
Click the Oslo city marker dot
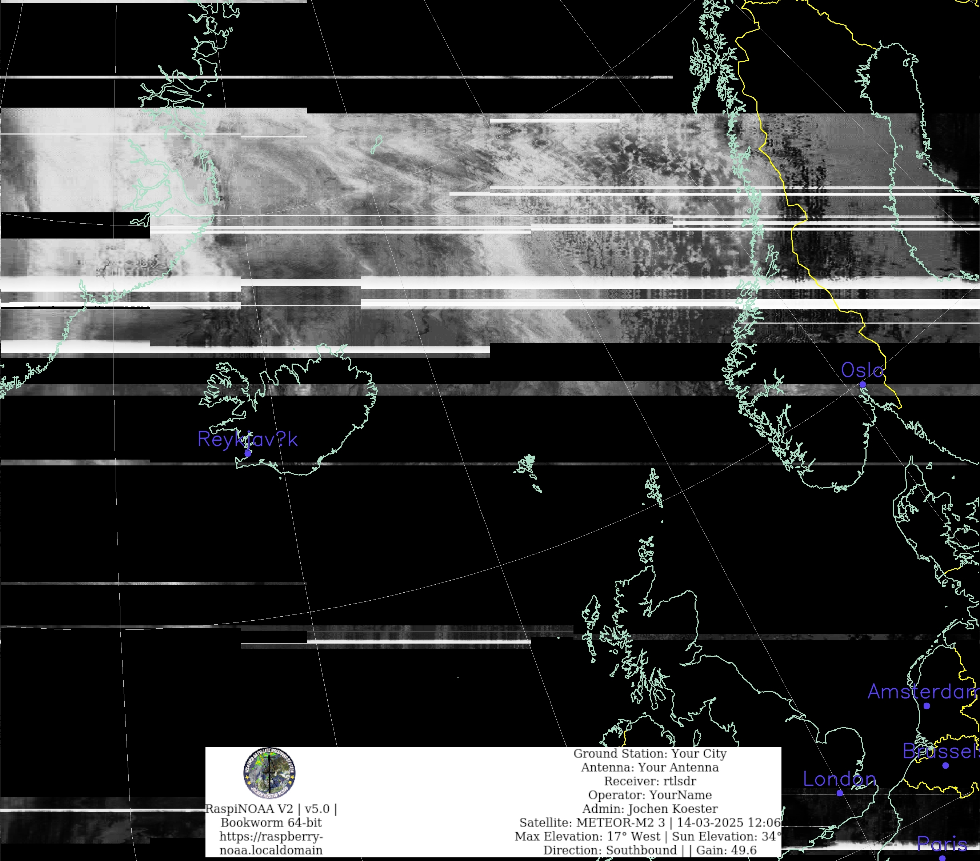[x=863, y=384]
